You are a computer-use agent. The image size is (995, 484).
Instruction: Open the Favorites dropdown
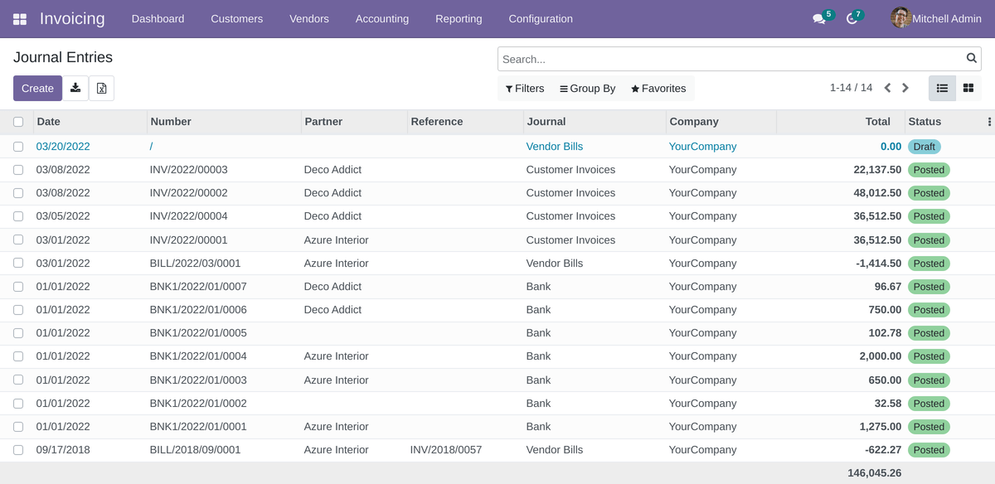(658, 89)
